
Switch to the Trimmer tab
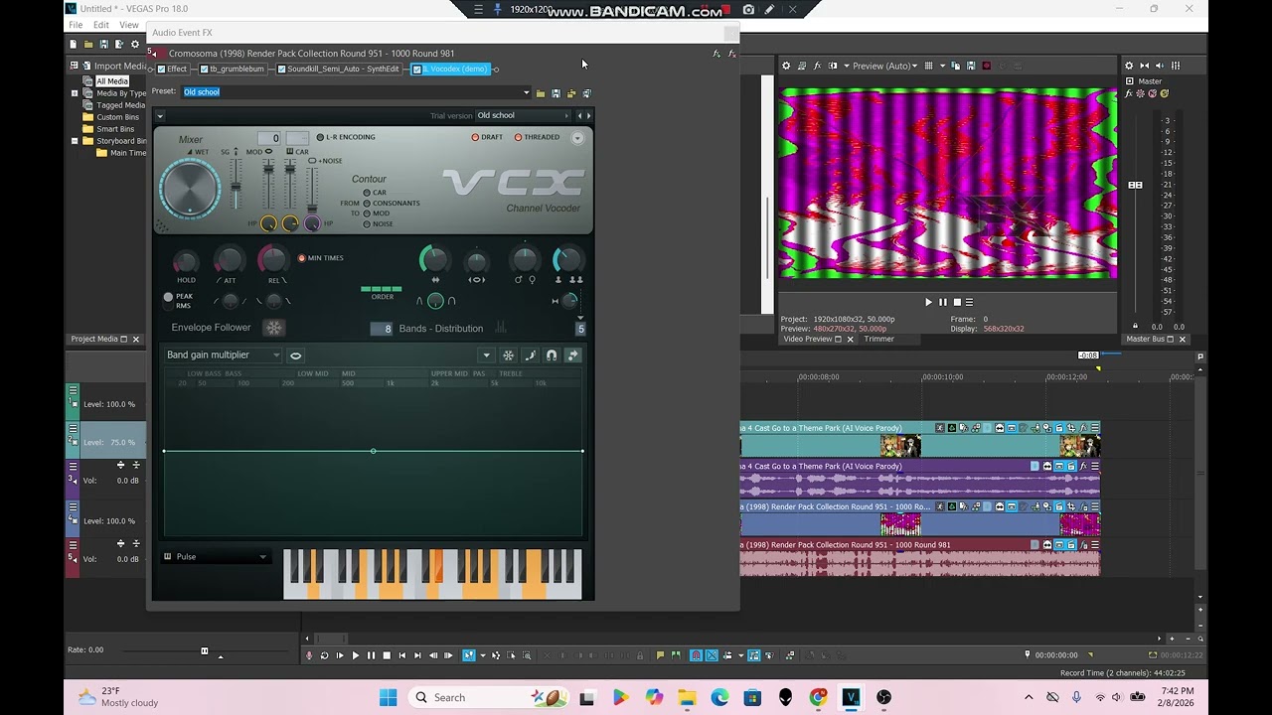pyautogui.click(x=878, y=339)
